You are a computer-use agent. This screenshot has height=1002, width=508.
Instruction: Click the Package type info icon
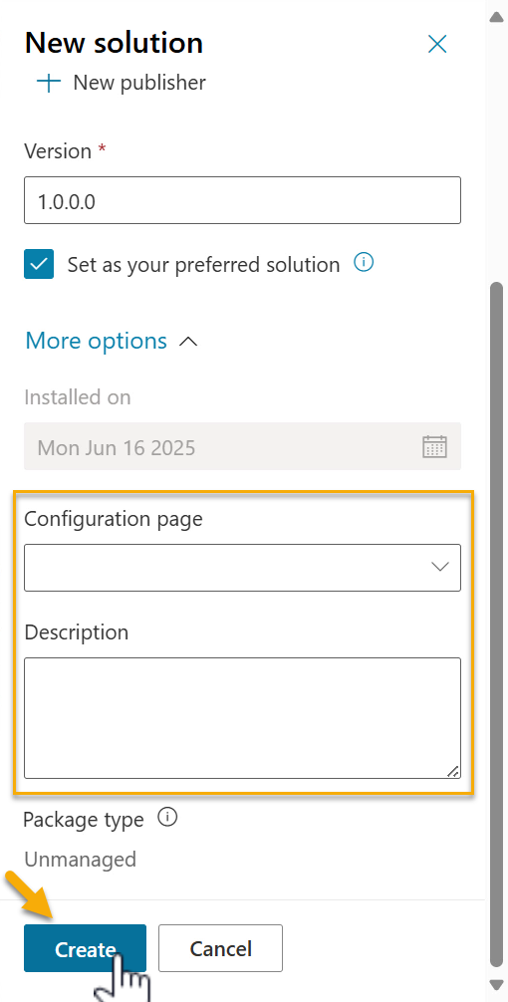pos(167,818)
